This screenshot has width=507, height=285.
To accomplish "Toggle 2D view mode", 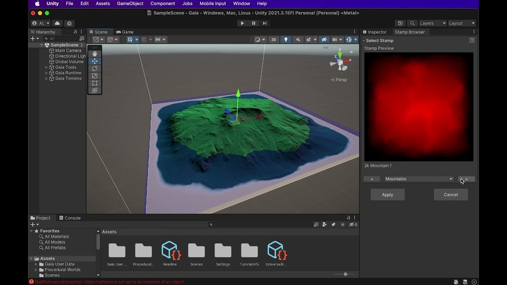I will pos(274,40).
